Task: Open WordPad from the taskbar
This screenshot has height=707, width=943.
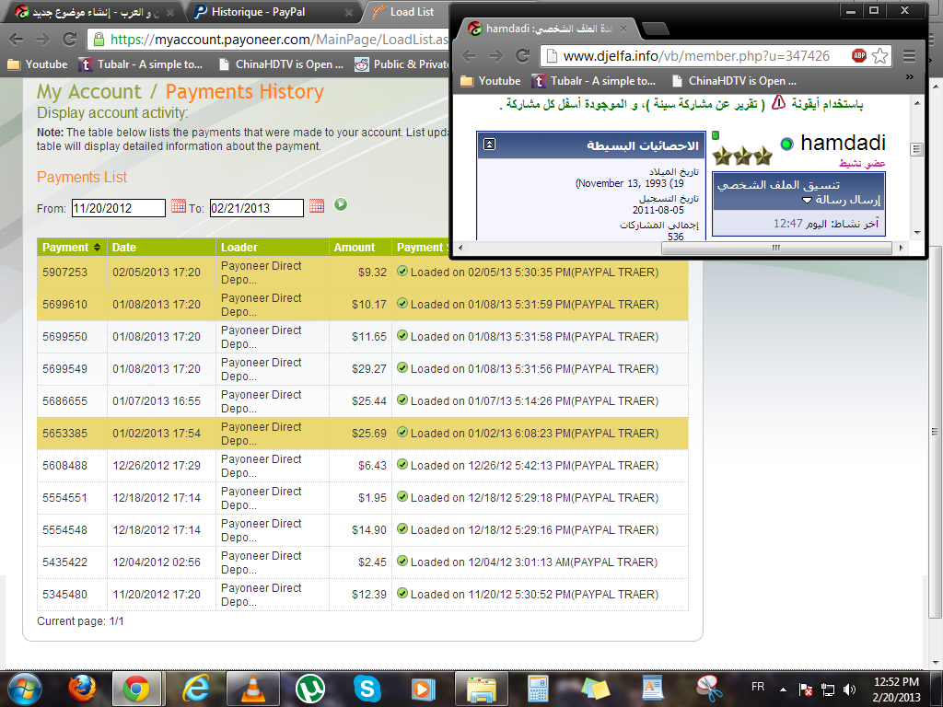Action: pos(652,689)
